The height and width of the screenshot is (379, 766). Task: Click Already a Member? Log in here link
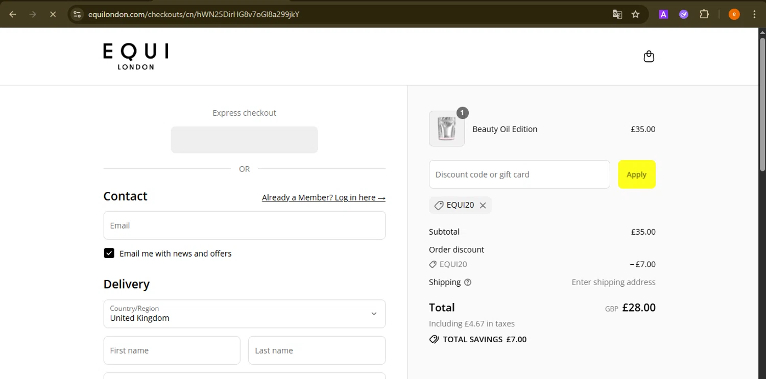(324, 197)
